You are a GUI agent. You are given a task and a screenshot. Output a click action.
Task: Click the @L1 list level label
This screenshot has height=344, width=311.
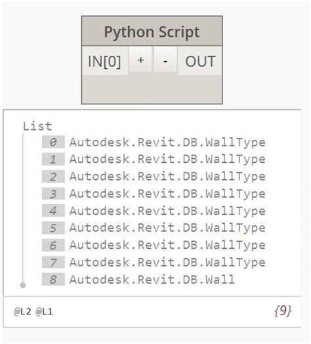click(x=44, y=312)
